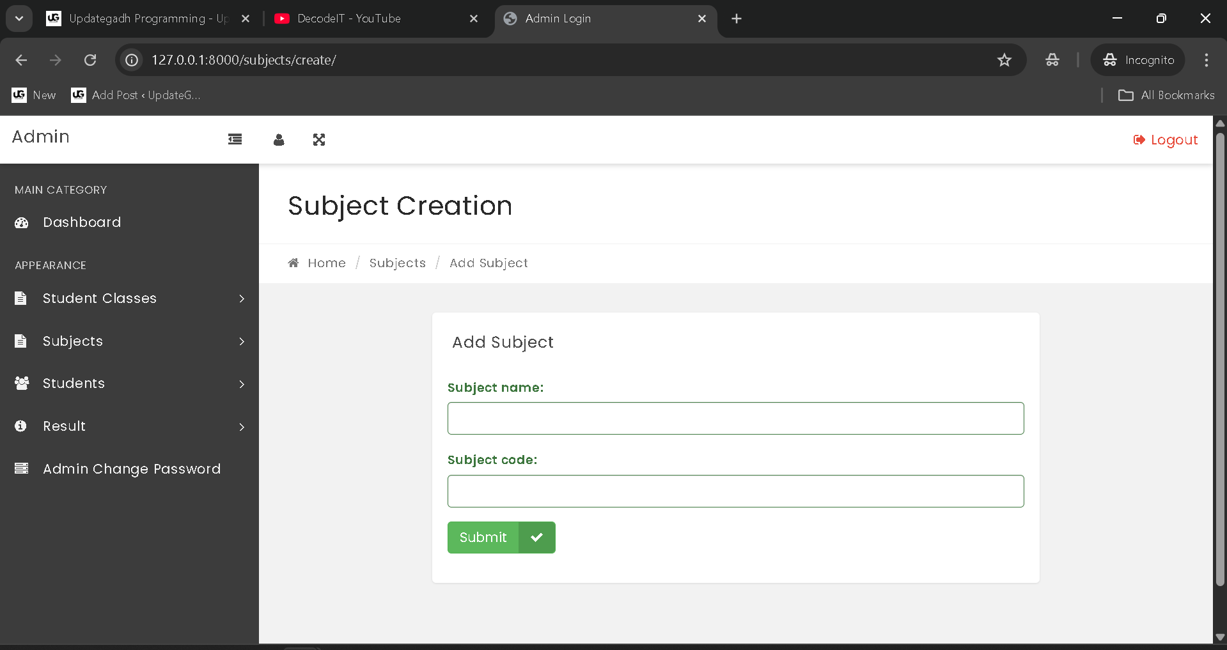Screen dimensions: 1227x650
Task: Expand the Result menu chevron
Action: [x=242, y=427]
